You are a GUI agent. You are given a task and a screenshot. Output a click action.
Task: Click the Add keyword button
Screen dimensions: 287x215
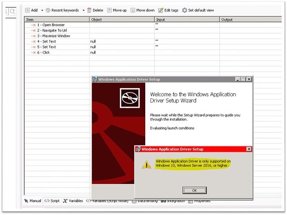(31, 10)
